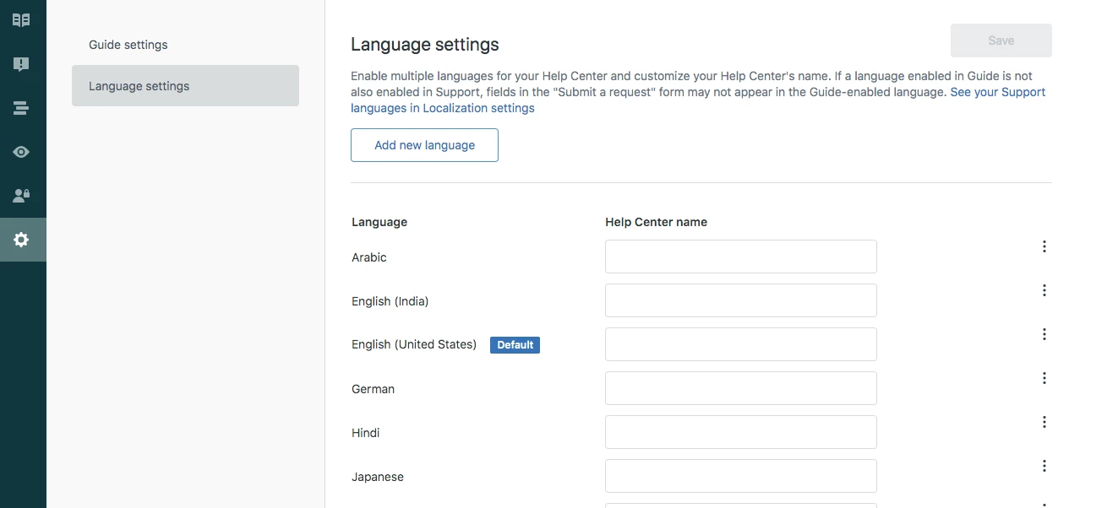The height and width of the screenshot is (508, 1118).
Task: Select the Settings gear icon in sidebar
Action: [21, 240]
